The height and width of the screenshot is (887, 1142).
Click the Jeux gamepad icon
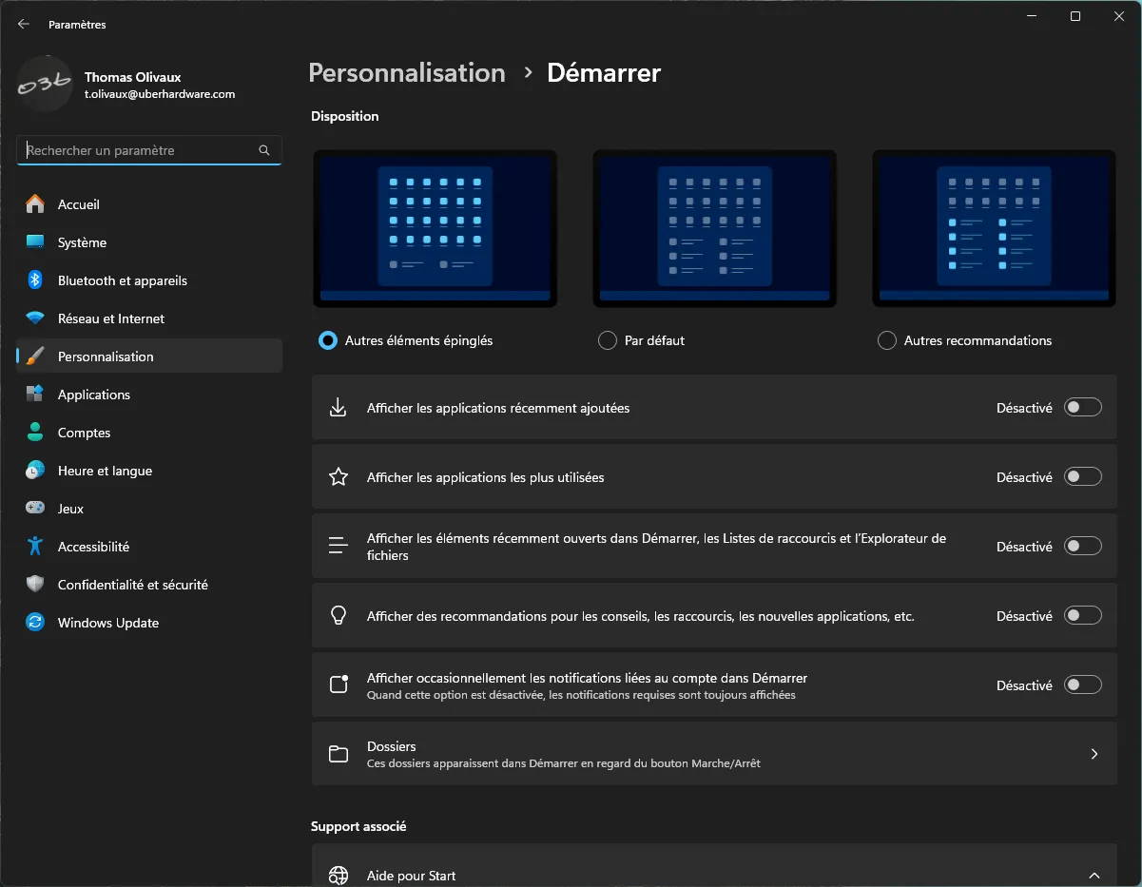pyautogui.click(x=35, y=509)
